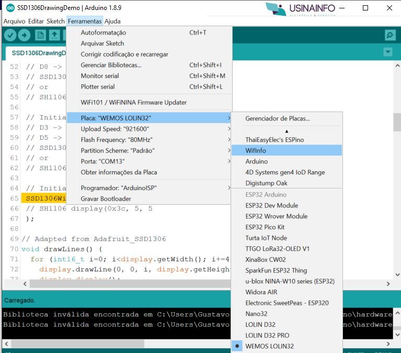Click the Open sketch (up arrow) icon
401x353 pixels.
(x=54, y=35)
